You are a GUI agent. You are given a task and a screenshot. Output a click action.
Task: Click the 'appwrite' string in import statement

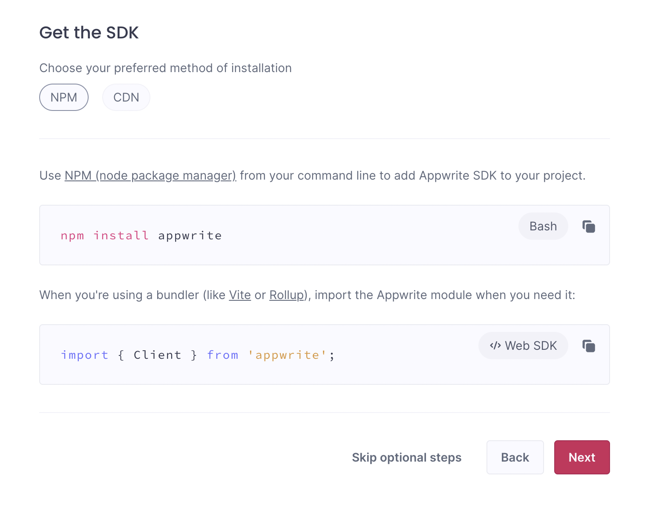click(288, 355)
